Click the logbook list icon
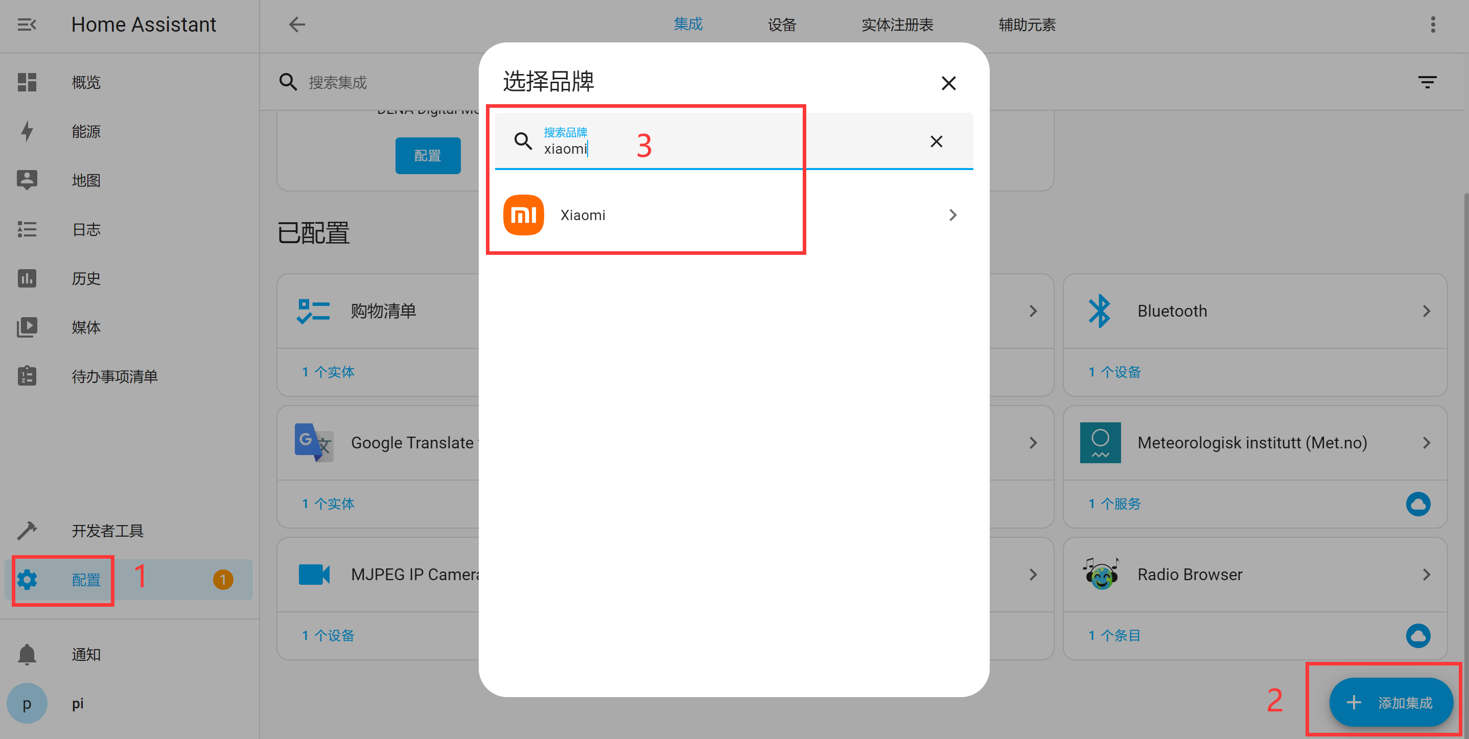 pos(27,229)
